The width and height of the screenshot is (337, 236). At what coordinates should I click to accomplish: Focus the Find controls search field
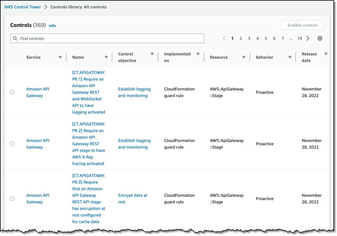(107, 39)
